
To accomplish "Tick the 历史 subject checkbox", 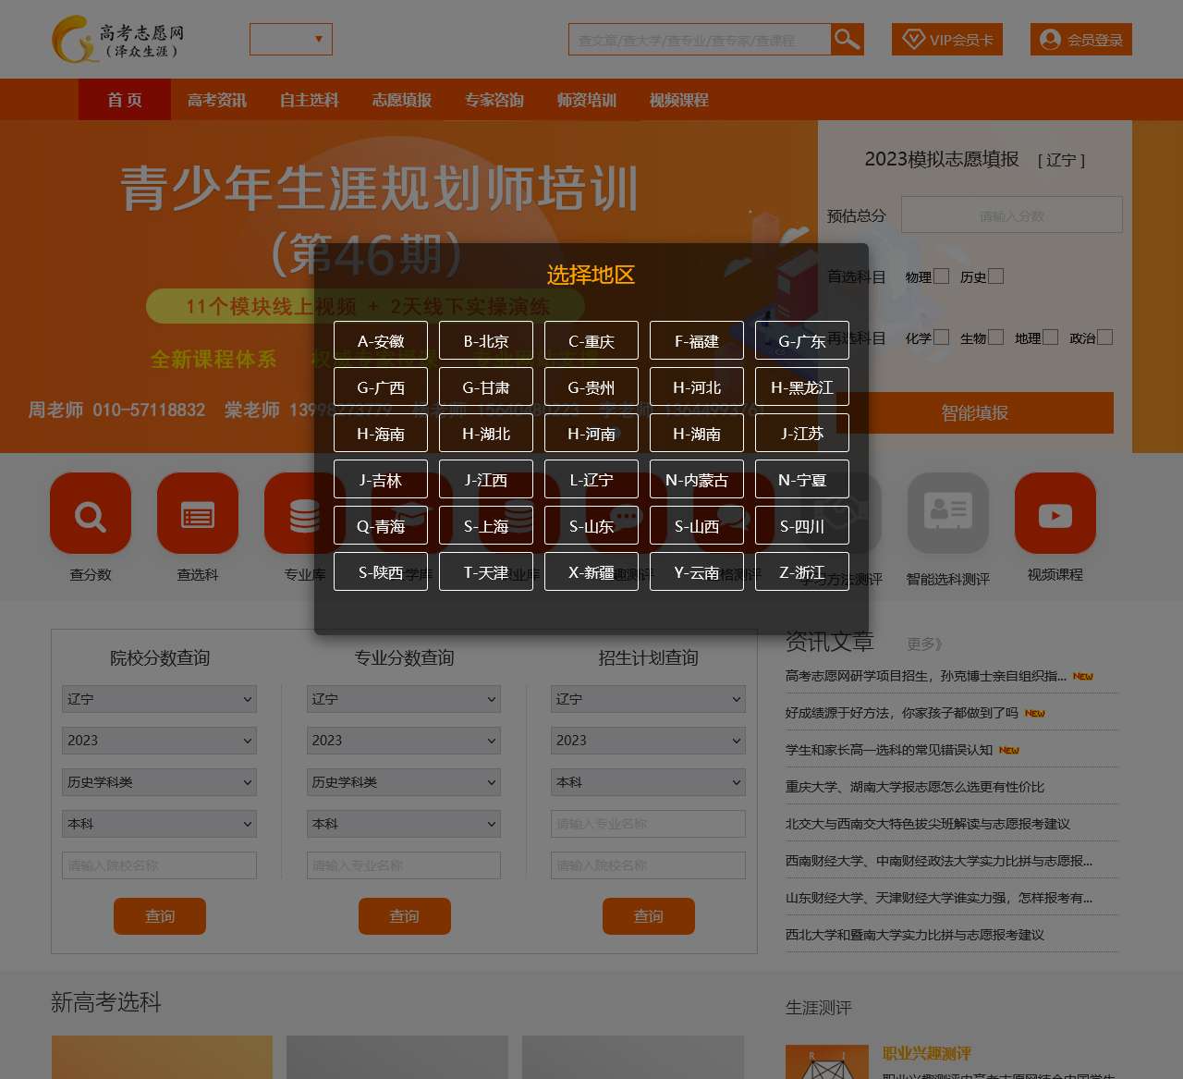I will pyautogui.click(x=996, y=276).
